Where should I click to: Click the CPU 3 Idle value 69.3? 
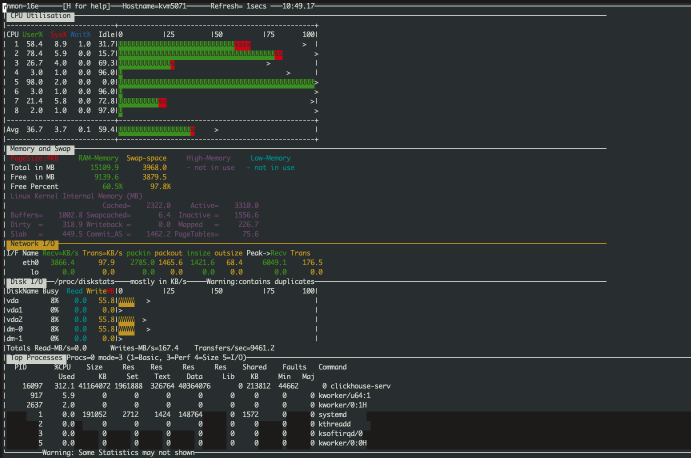click(106, 63)
